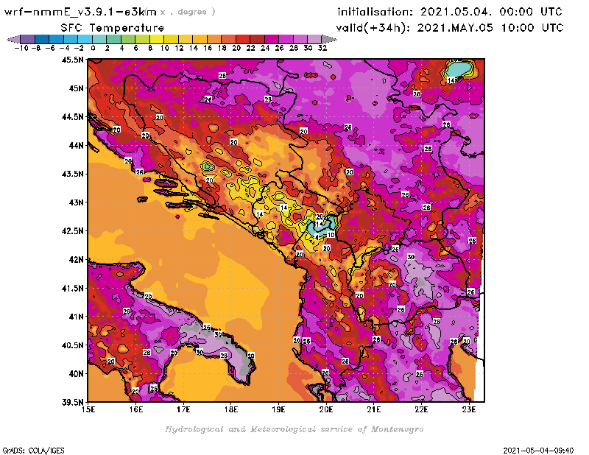Screen dimensions: 589x455
Task: Select the 43N latitude label
Action: (x=76, y=202)
